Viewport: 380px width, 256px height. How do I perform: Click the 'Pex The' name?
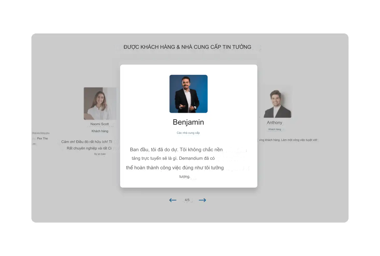click(42, 139)
